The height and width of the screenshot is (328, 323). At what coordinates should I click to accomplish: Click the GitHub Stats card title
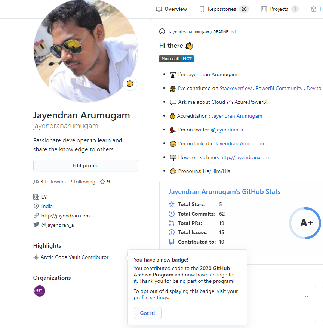click(x=224, y=192)
